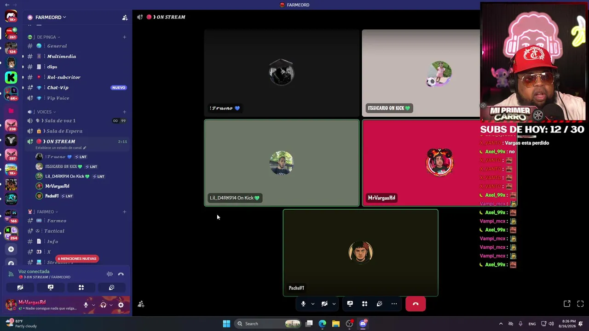Mute microphone in the user panel
Image resolution: width=589 pixels, height=331 pixels.
pos(86,305)
